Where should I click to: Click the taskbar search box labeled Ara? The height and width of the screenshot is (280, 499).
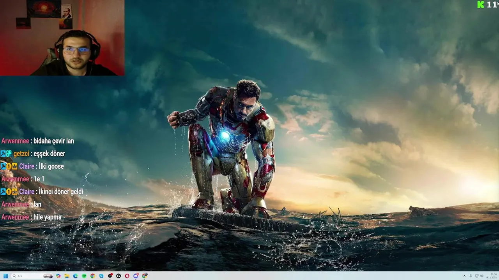coord(32,276)
